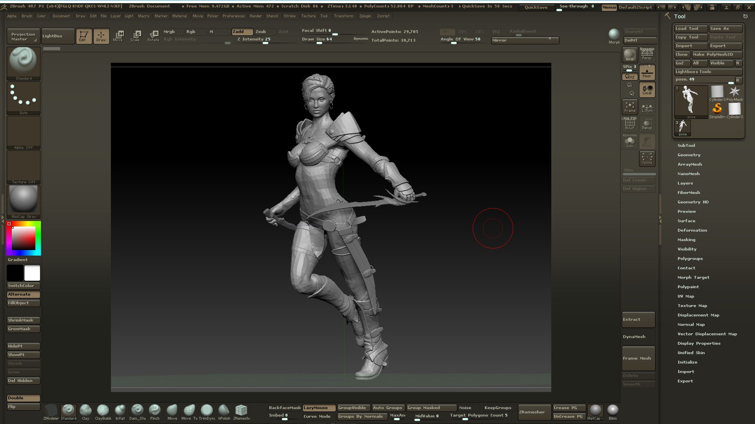Expand the Deformation section
The image size is (755, 424).
(692, 230)
